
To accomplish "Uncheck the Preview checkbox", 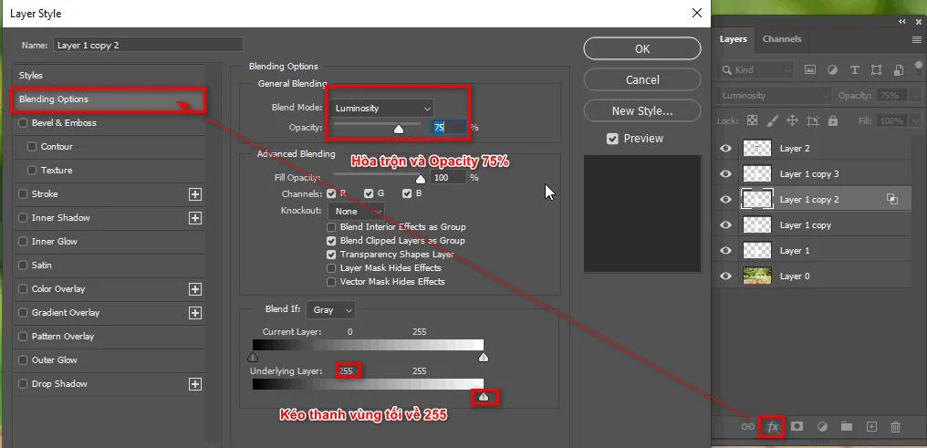I will pos(613,139).
